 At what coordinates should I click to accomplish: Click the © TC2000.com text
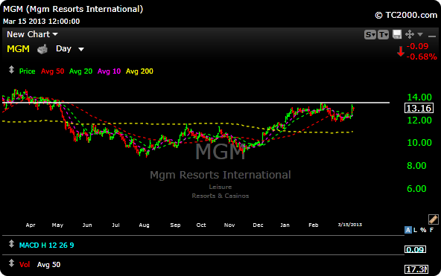[406, 15]
